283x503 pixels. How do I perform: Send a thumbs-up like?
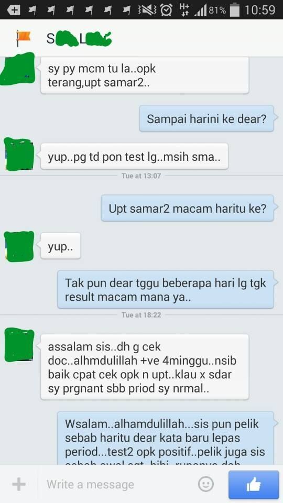click(253, 484)
